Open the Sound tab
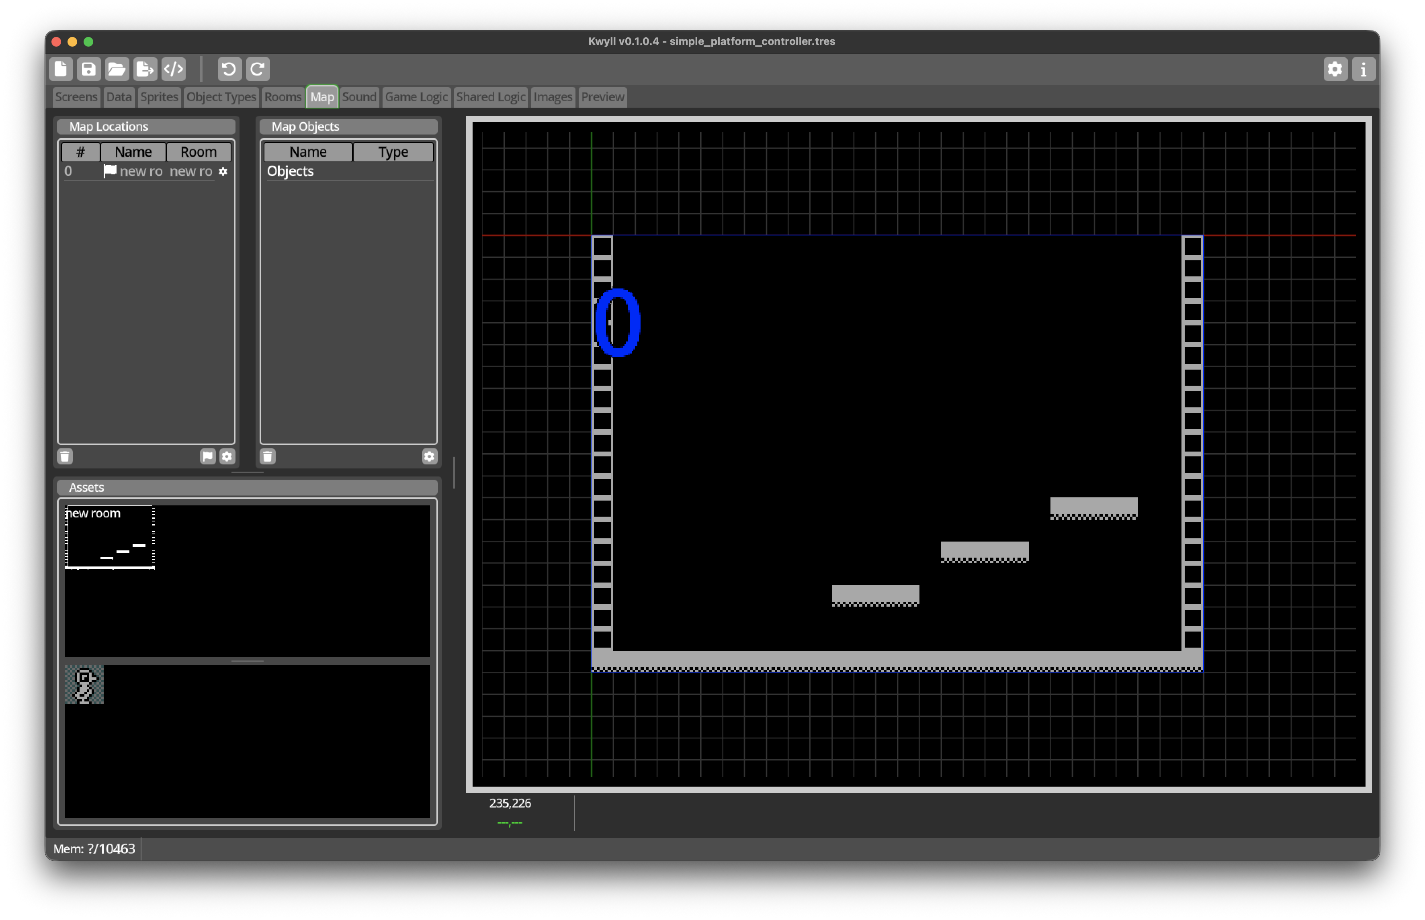The width and height of the screenshot is (1425, 920). tap(359, 97)
